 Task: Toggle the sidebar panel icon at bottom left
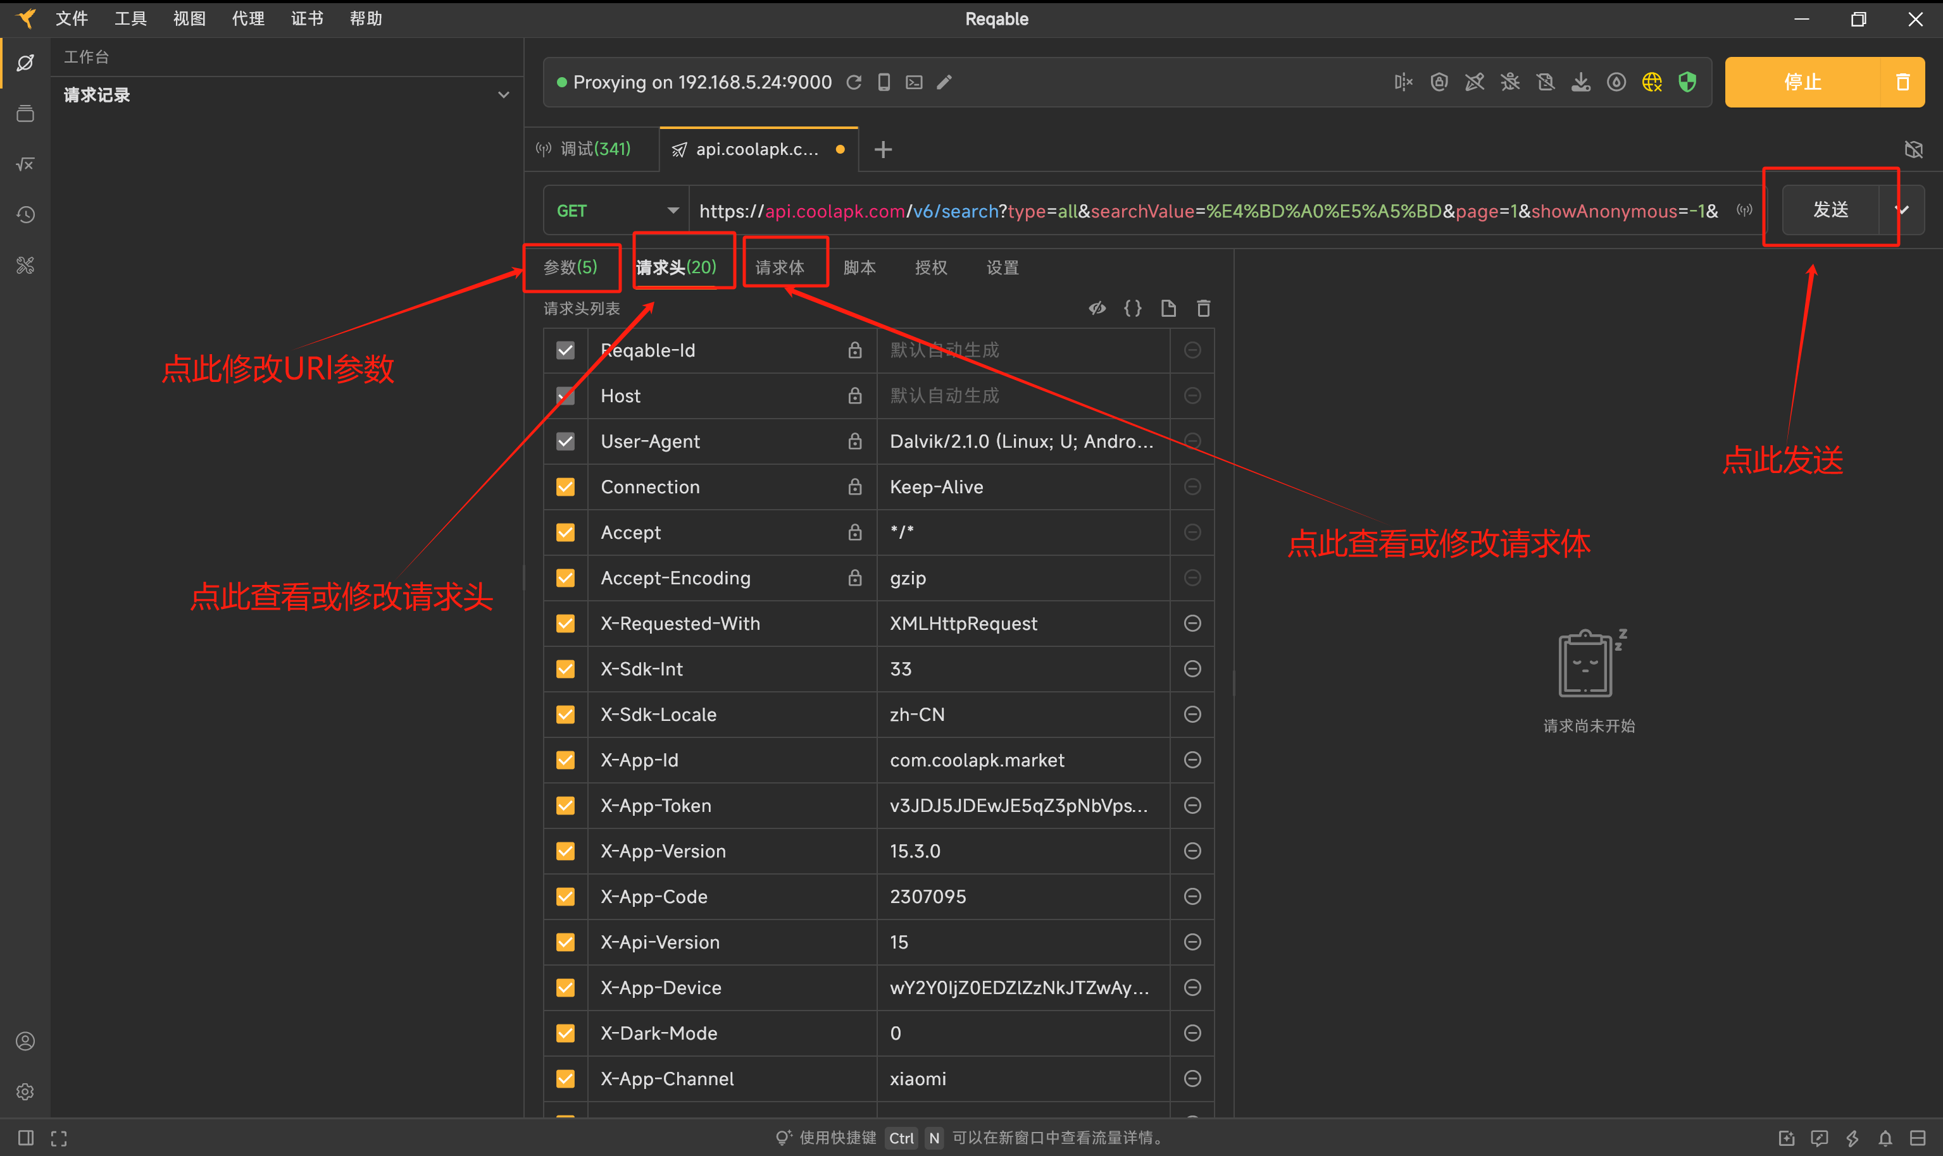(26, 1138)
